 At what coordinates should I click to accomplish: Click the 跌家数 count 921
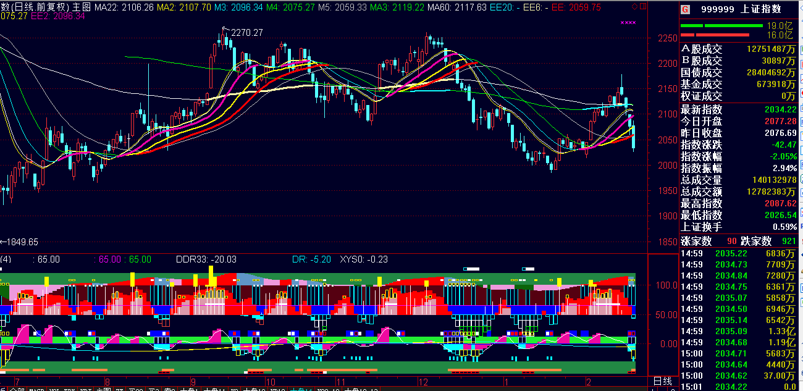point(789,241)
